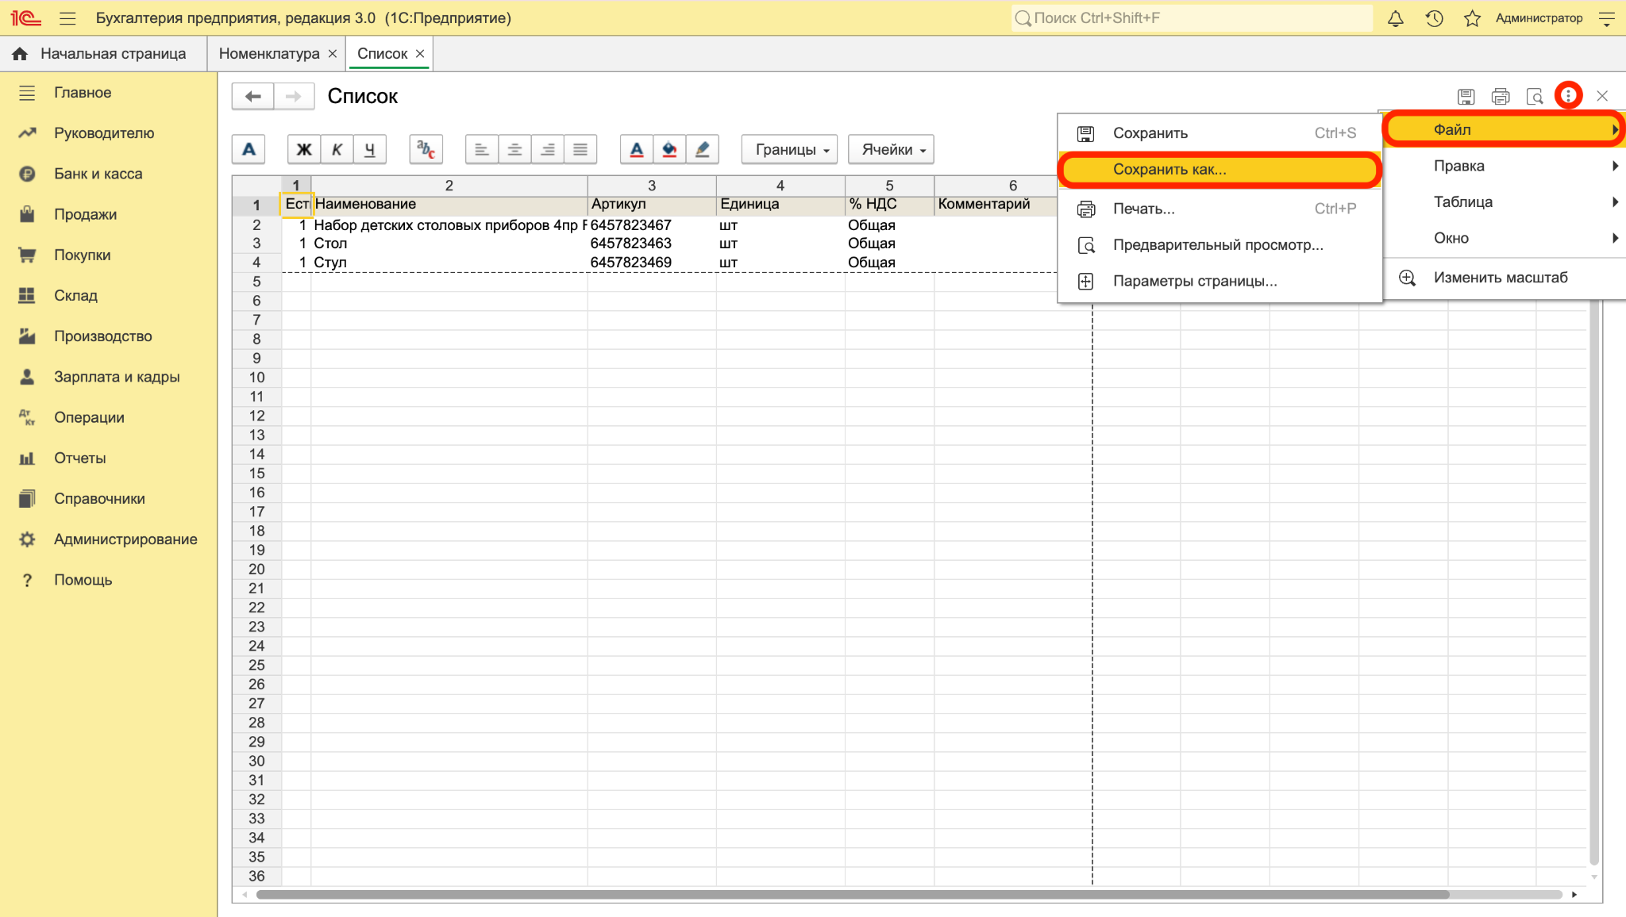1626x917 pixels.
Task: Choose text color
Action: click(637, 149)
